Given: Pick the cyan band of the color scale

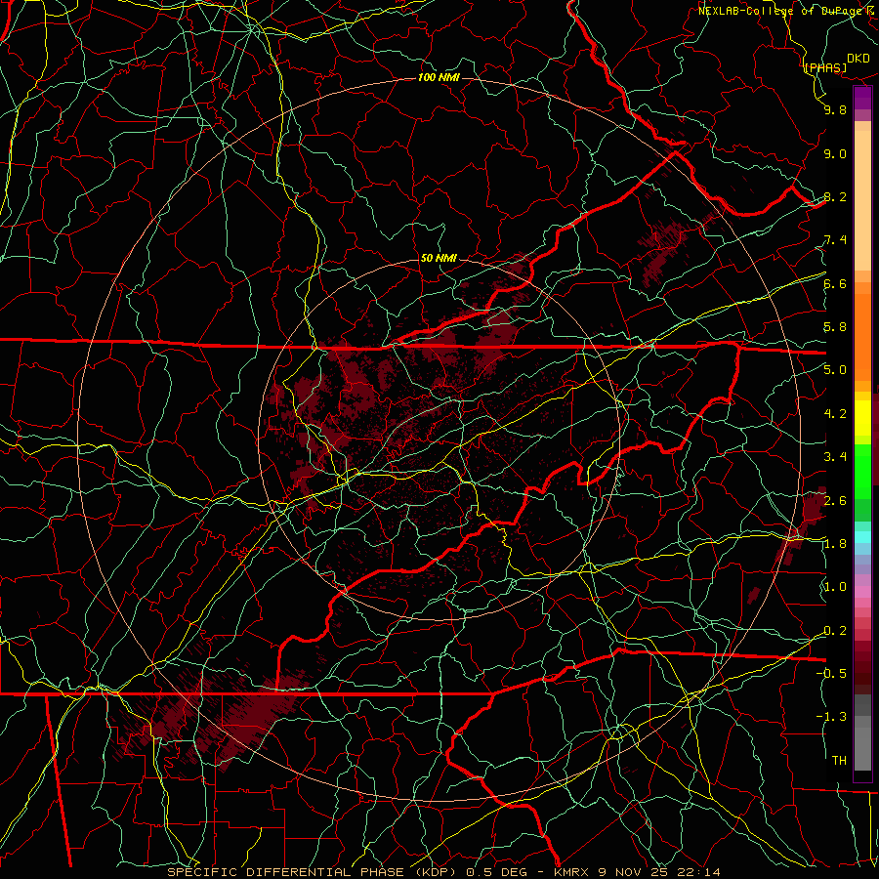Looking at the screenshot, I should pos(862,537).
